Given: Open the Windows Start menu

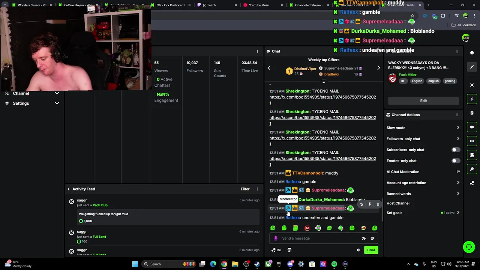Looking at the screenshot, I should click(x=135, y=264).
